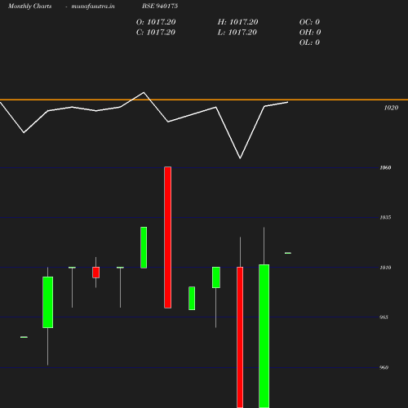Click the first small green dash candle

click(24, 337)
